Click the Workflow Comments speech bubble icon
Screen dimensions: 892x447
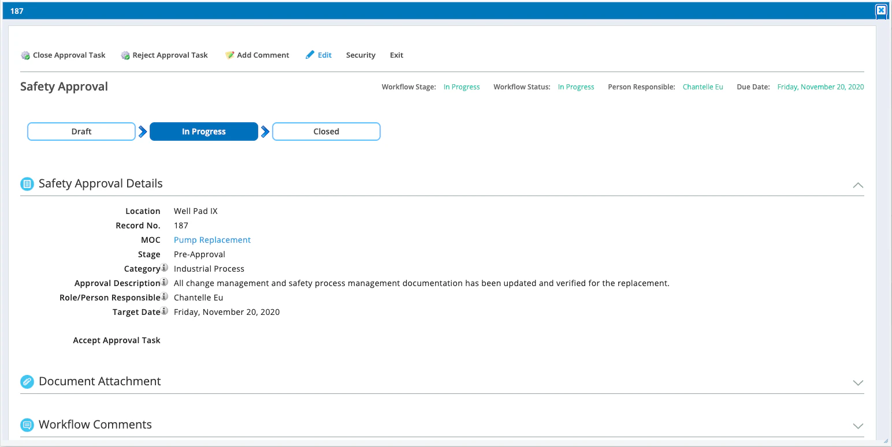click(27, 425)
